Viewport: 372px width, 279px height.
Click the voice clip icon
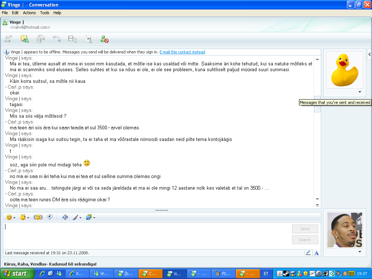pos(50,217)
